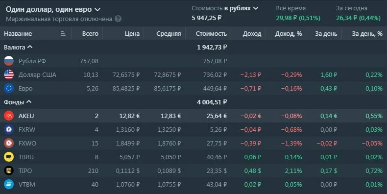The width and height of the screenshot is (387, 194).
Task: Click the sort icon in the Название header
Action: 63,33
